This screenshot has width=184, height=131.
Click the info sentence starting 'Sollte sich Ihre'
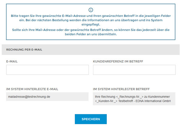pos(91,30)
